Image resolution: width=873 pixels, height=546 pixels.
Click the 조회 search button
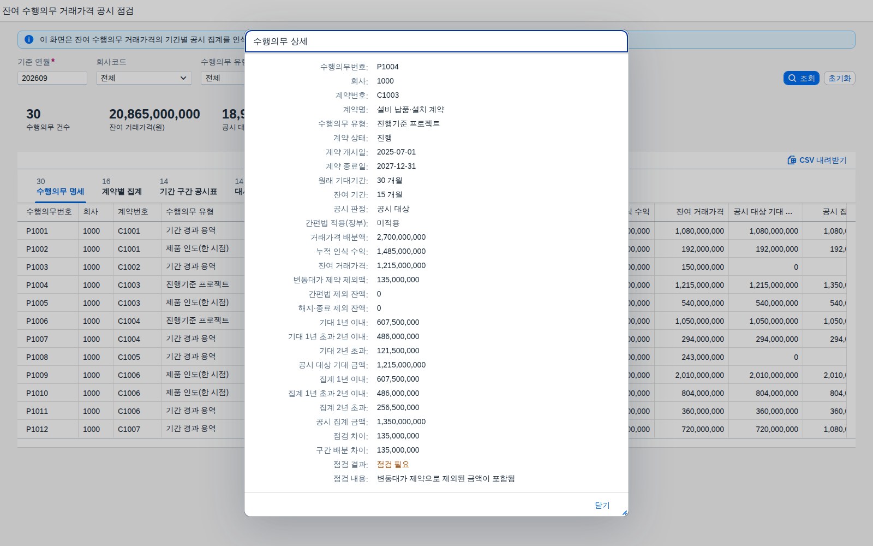(x=801, y=78)
